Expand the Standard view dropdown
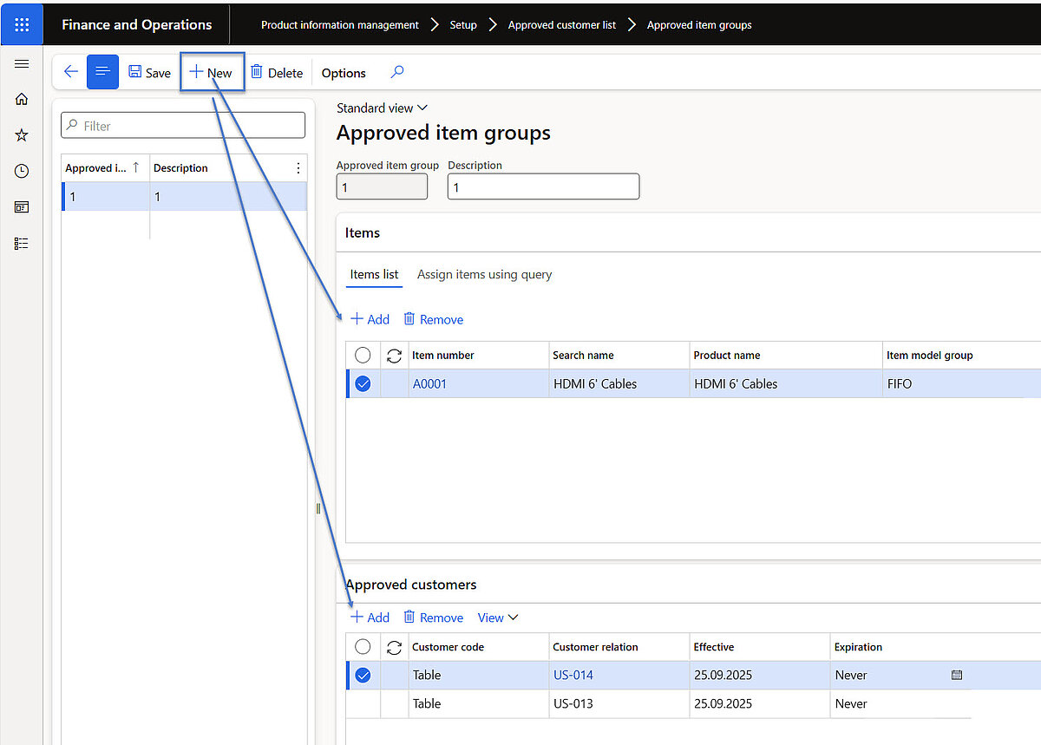The height and width of the screenshot is (745, 1041). (x=383, y=108)
